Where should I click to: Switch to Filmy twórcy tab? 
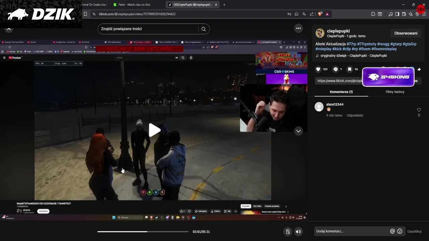point(395,92)
